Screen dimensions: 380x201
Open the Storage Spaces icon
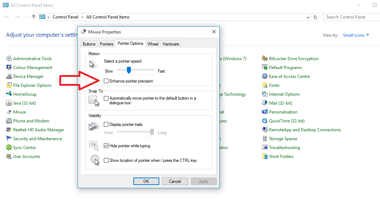265,139
